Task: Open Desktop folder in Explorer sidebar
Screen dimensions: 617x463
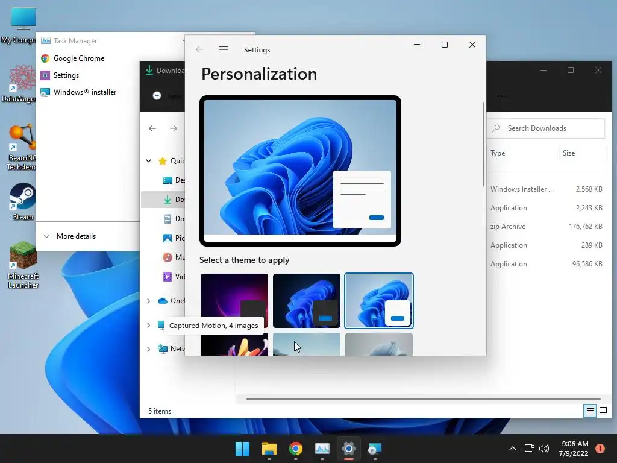Action: [173, 180]
